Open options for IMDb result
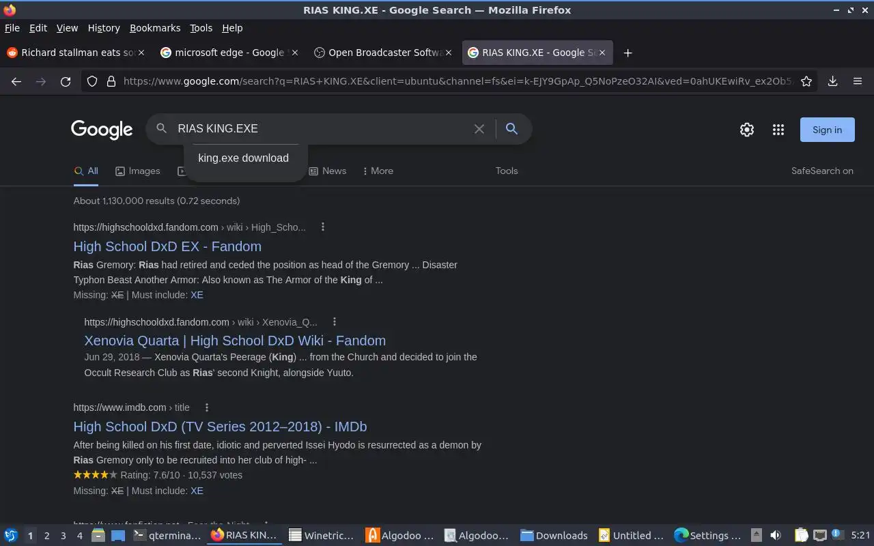The image size is (874, 546). coord(207,407)
